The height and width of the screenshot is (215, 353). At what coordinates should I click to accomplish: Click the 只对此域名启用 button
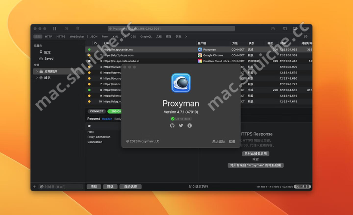[256, 154]
